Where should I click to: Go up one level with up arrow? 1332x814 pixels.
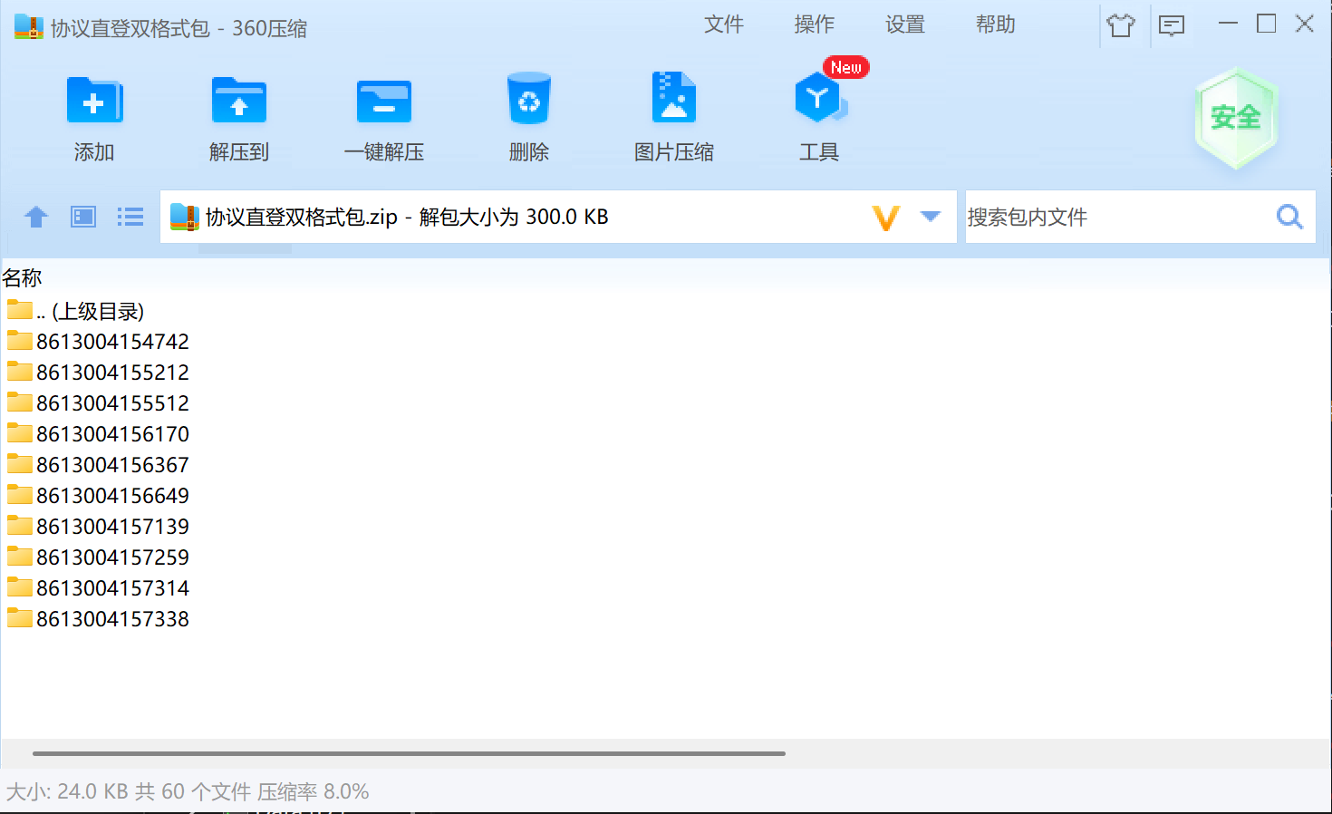tap(36, 217)
